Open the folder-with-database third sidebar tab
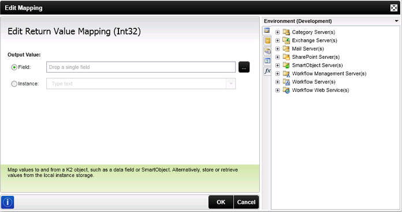402x212 pixels. tap(267, 51)
